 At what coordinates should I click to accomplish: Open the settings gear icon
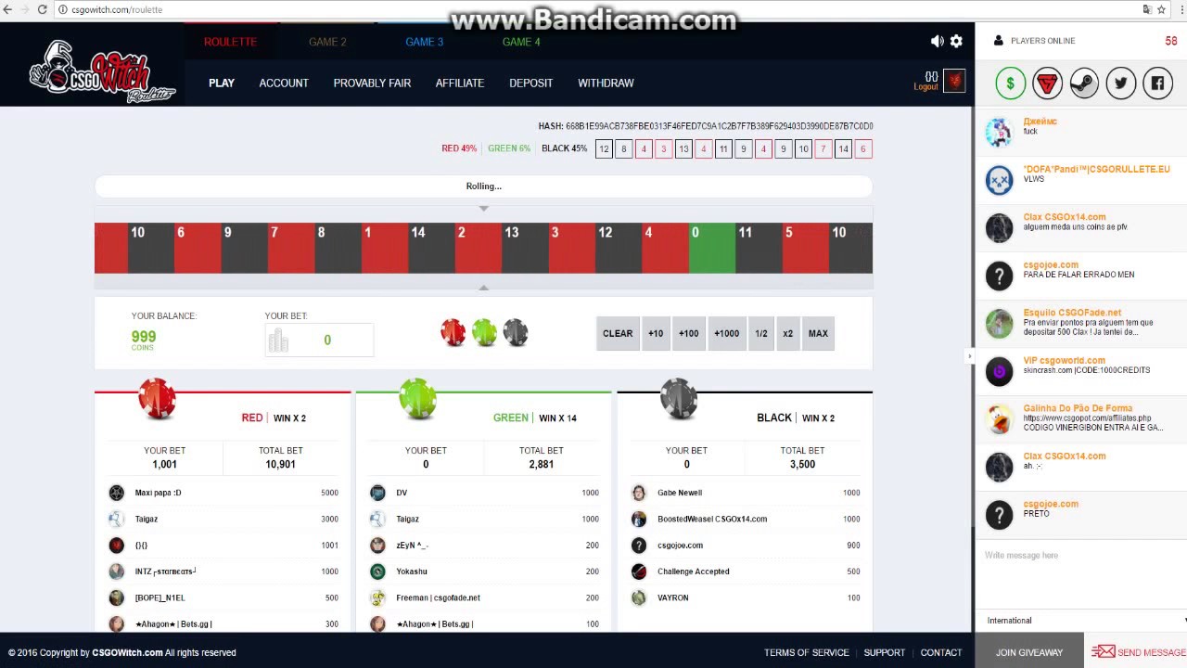[x=956, y=41]
